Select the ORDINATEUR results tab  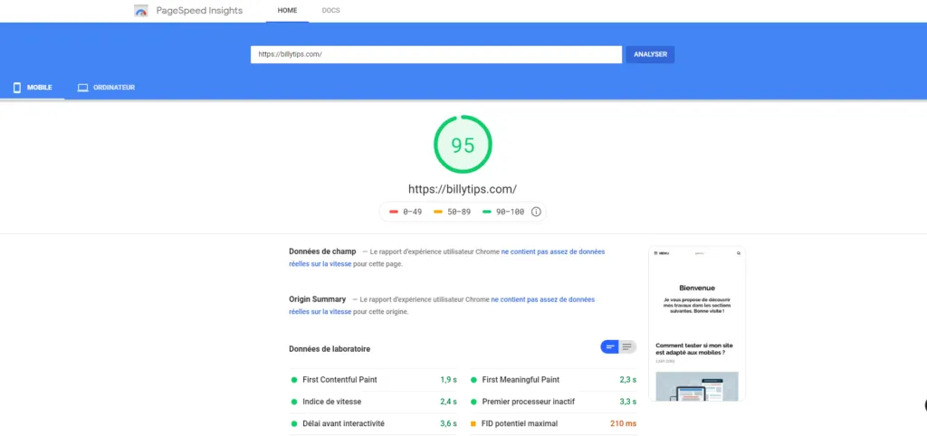(x=107, y=88)
